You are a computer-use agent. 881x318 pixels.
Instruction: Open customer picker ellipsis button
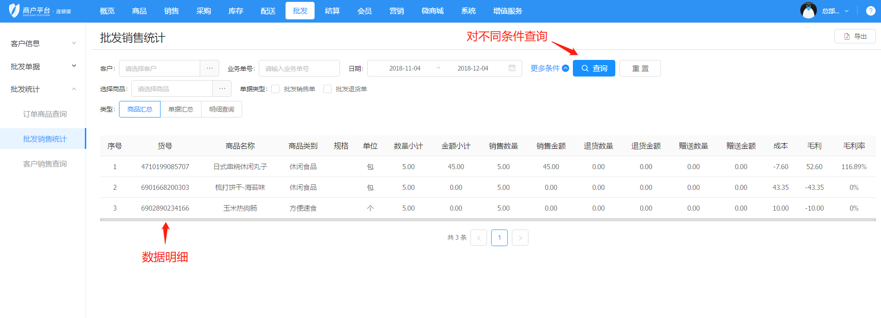[209, 68]
